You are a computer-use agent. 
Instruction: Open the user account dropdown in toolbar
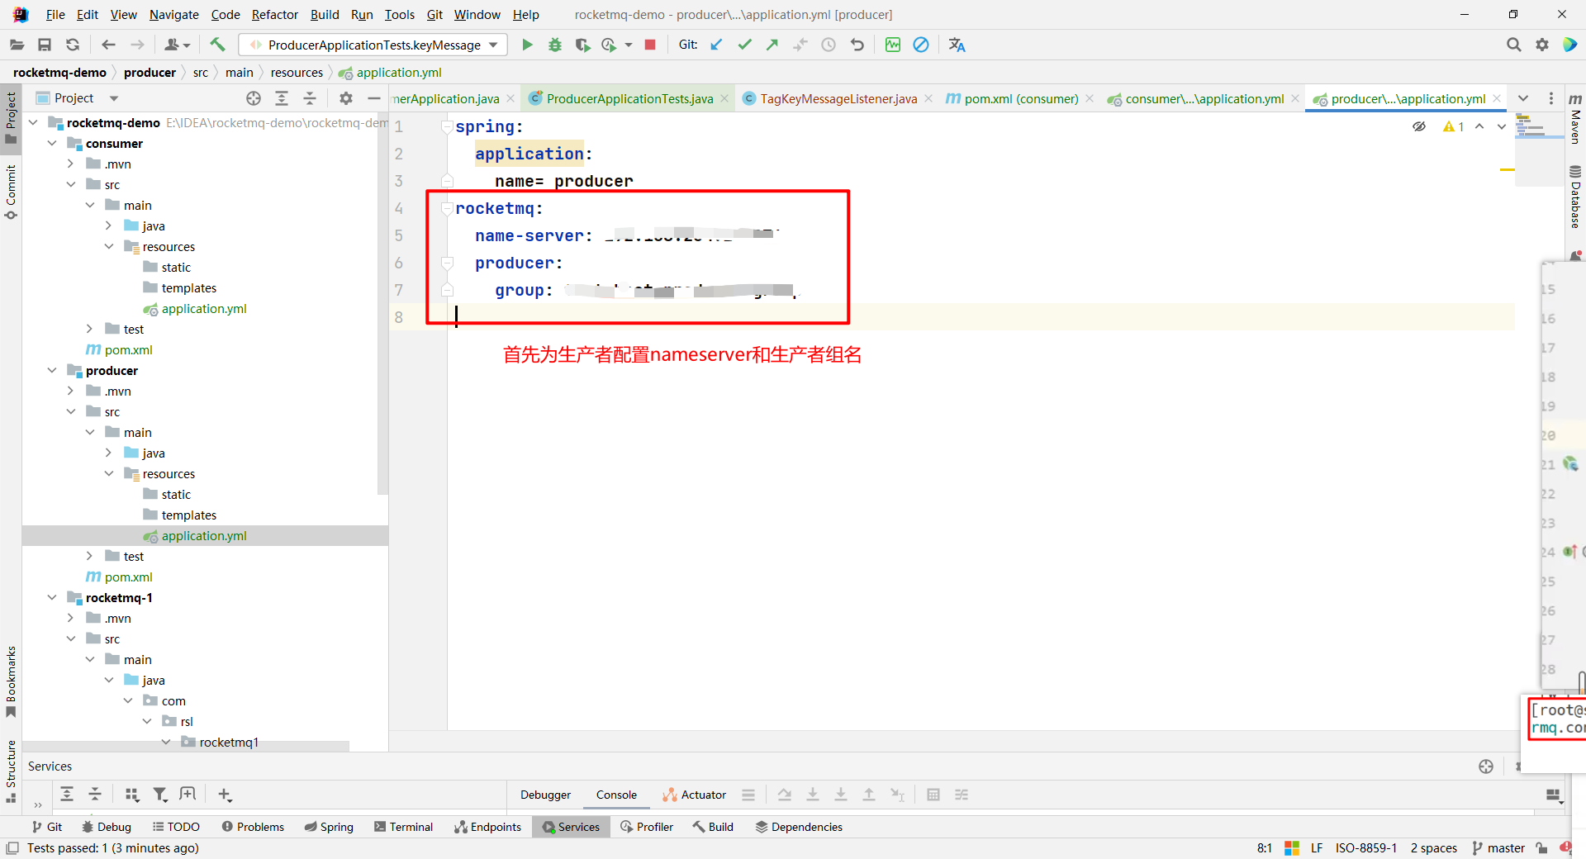coord(177,45)
